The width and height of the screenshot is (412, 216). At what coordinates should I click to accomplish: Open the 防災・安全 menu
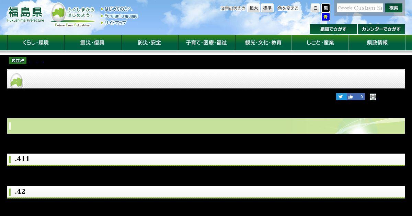[x=149, y=43]
